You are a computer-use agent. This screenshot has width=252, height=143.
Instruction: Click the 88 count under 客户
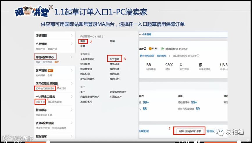click(x=145, y=109)
